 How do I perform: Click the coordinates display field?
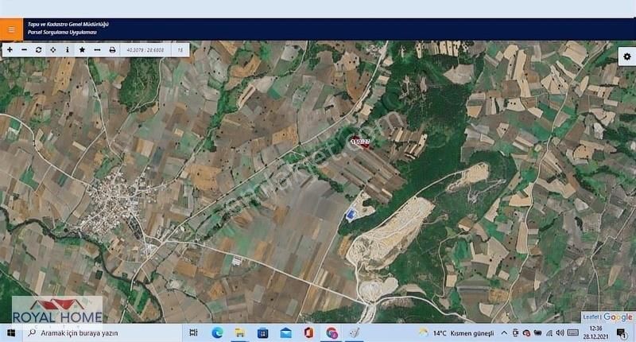pos(145,49)
